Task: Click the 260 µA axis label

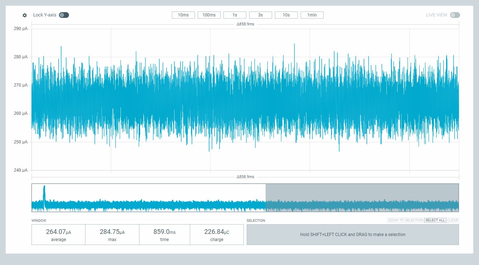Action: tap(20, 113)
